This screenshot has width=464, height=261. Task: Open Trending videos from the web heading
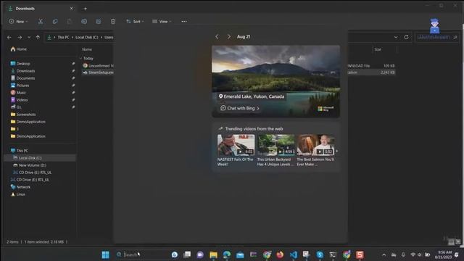pos(254,129)
